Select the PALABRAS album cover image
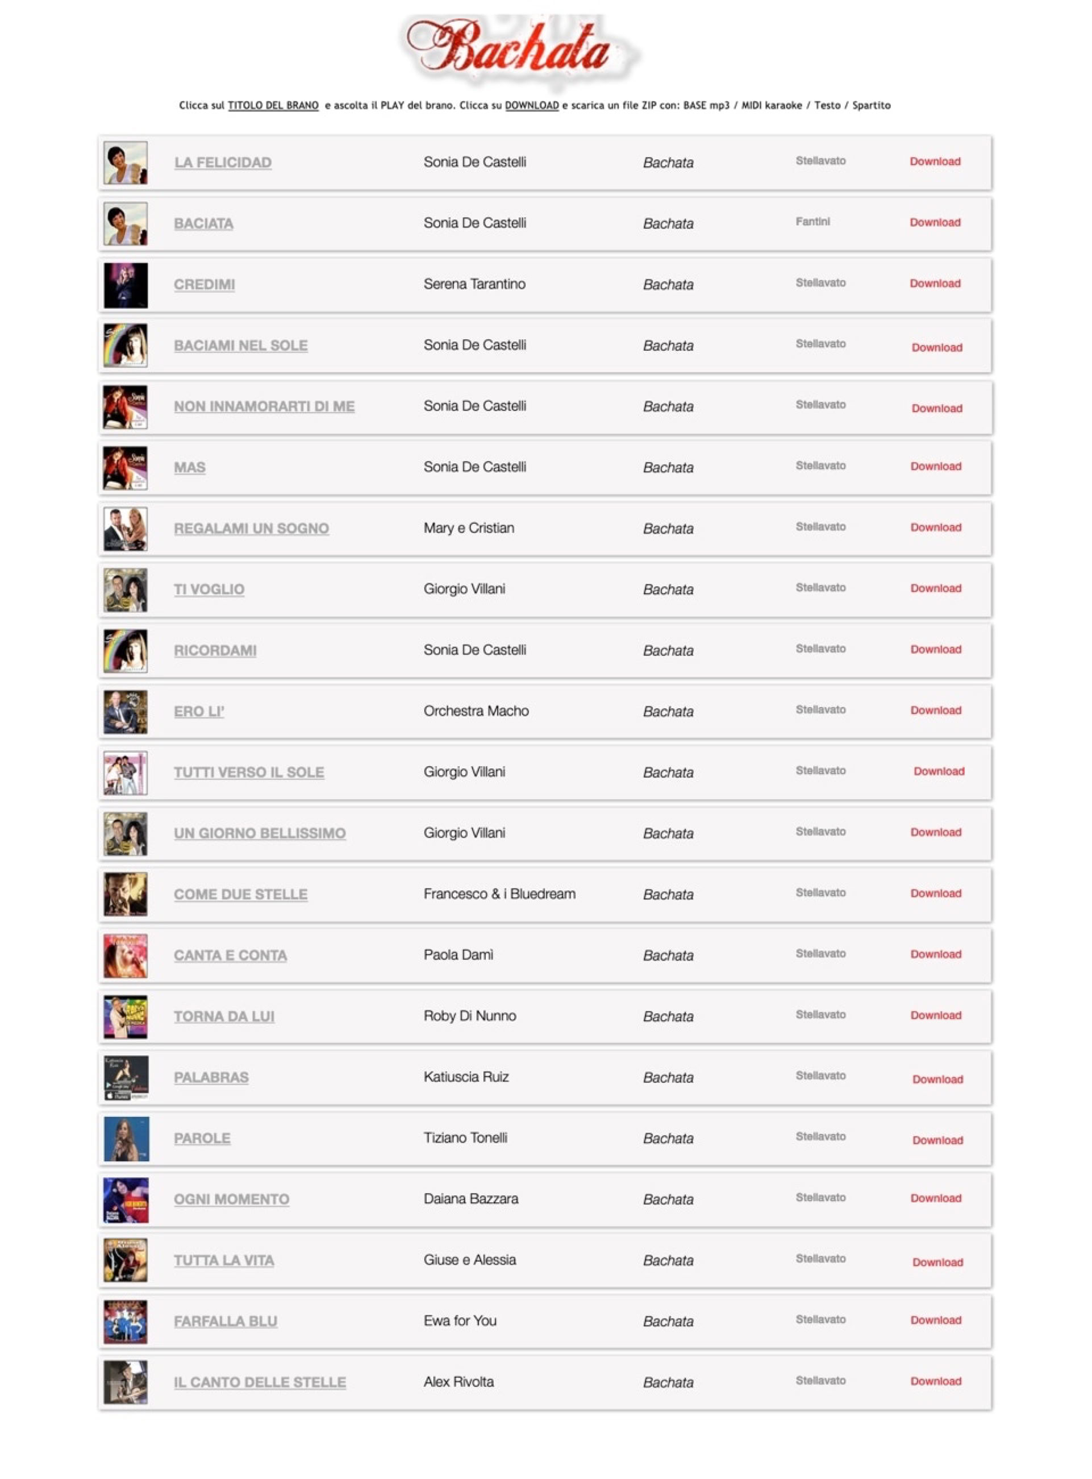The width and height of the screenshot is (1092, 1479). click(x=126, y=1078)
